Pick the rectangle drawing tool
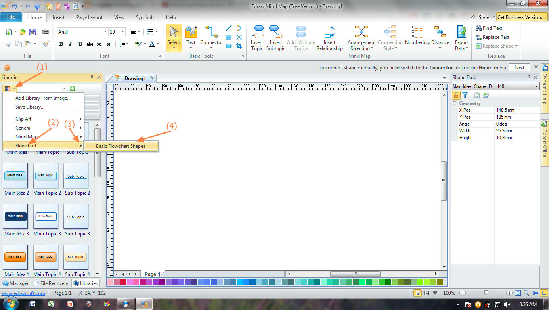The width and height of the screenshot is (549, 310). point(228,37)
